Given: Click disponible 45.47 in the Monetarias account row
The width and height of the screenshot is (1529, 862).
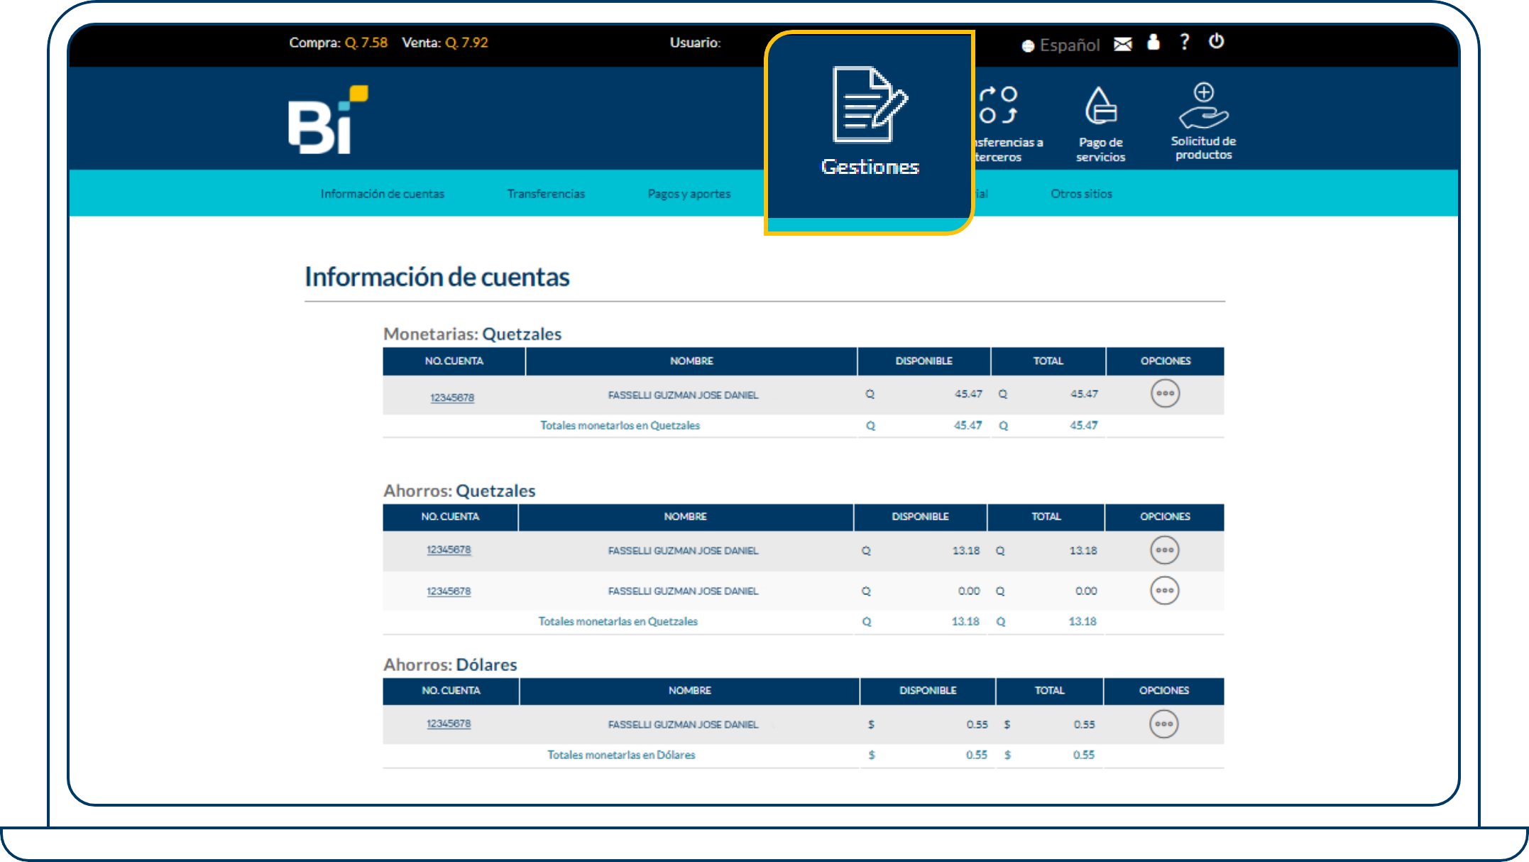Looking at the screenshot, I should pyautogui.click(x=968, y=393).
